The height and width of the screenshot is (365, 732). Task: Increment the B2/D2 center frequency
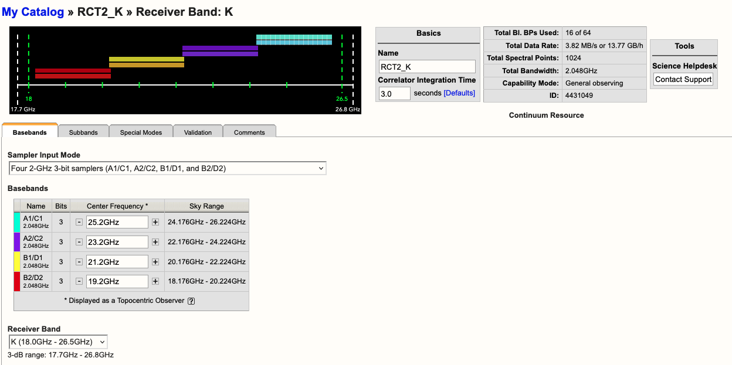pos(155,281)
